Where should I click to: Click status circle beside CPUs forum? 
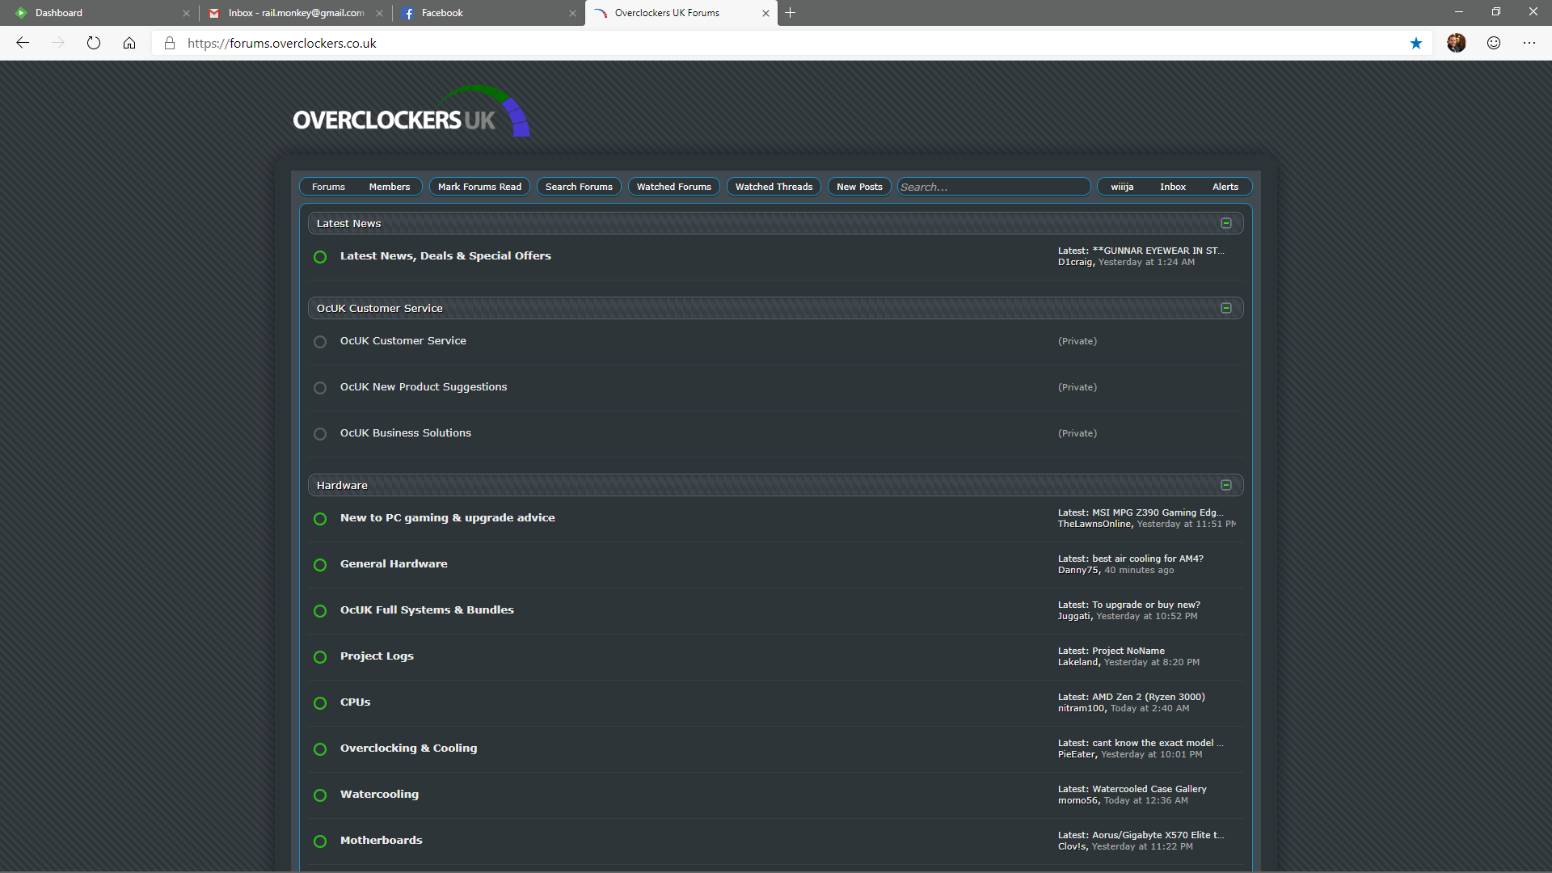click(x=320, y=703)
